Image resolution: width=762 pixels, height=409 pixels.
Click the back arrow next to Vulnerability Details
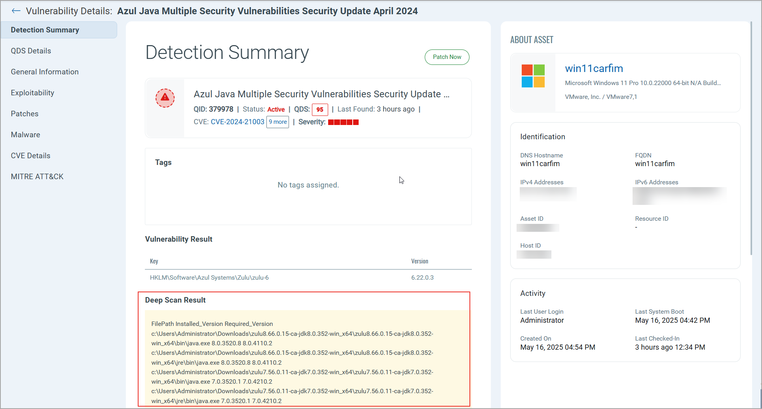(16, 11)
